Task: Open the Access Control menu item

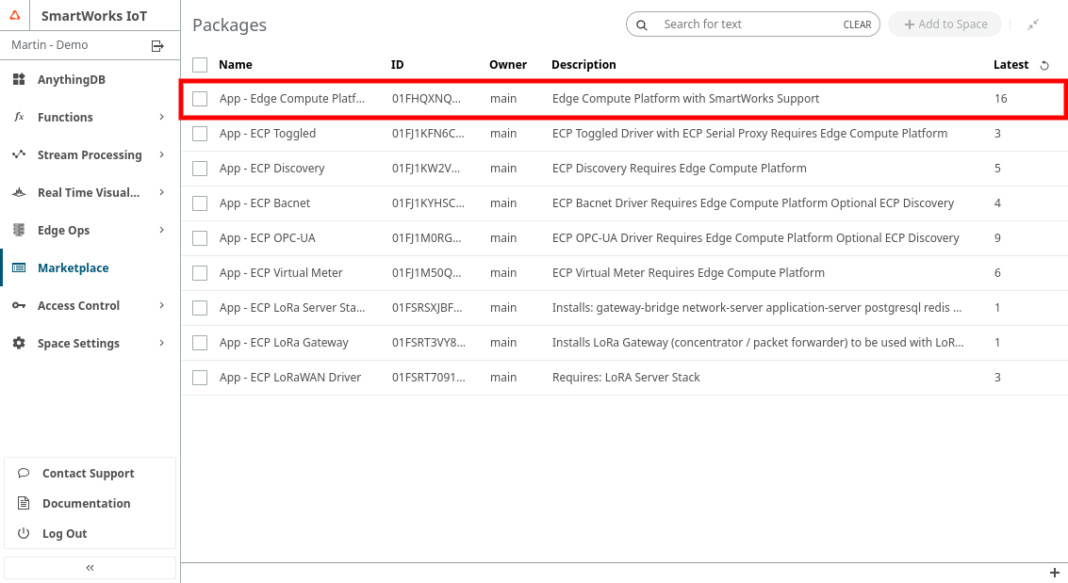Action: click(90, 305)
